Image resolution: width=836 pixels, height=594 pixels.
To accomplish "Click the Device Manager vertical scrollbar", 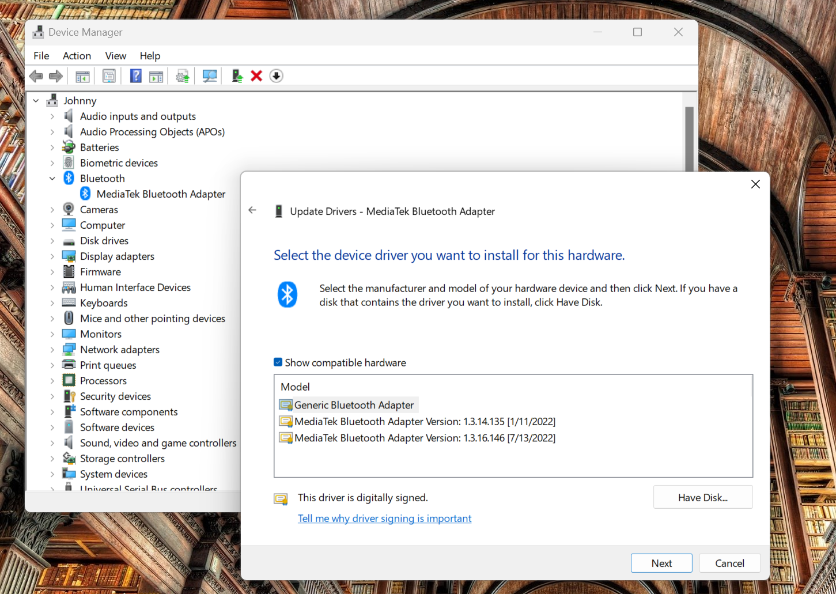I will [x=689, y=138].
